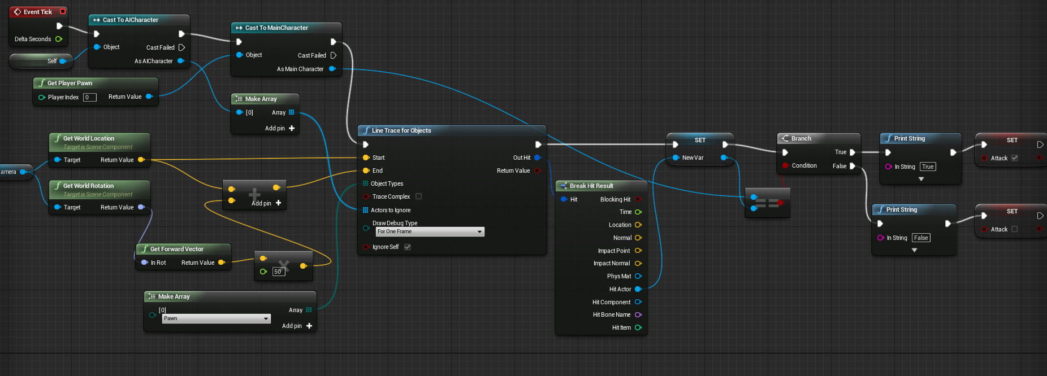The image size is (1047, 376).
Task: Click the Object Types array pin
Action: point(365,183)
